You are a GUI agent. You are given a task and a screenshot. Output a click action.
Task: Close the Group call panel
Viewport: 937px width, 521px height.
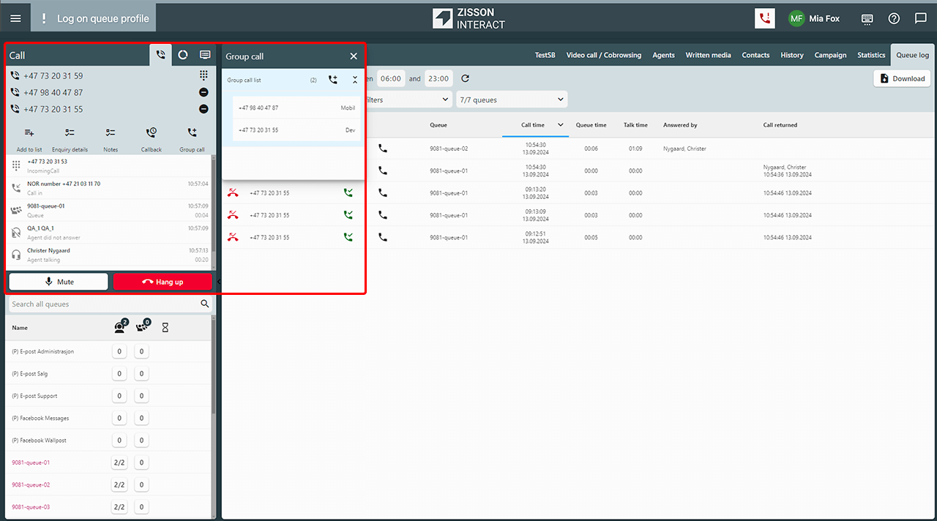354,56
